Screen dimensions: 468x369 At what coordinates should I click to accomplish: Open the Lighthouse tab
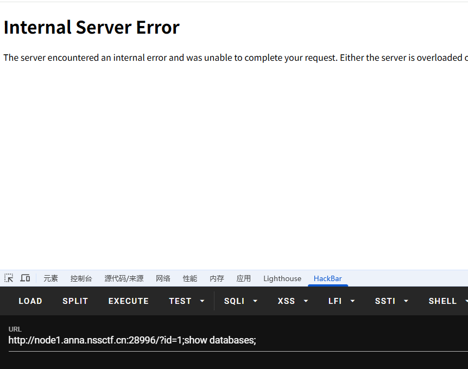(282, 278)
